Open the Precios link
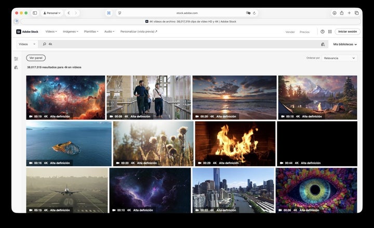Image resolution: width=374 pixels, height=228 pixels. point(304,32)
